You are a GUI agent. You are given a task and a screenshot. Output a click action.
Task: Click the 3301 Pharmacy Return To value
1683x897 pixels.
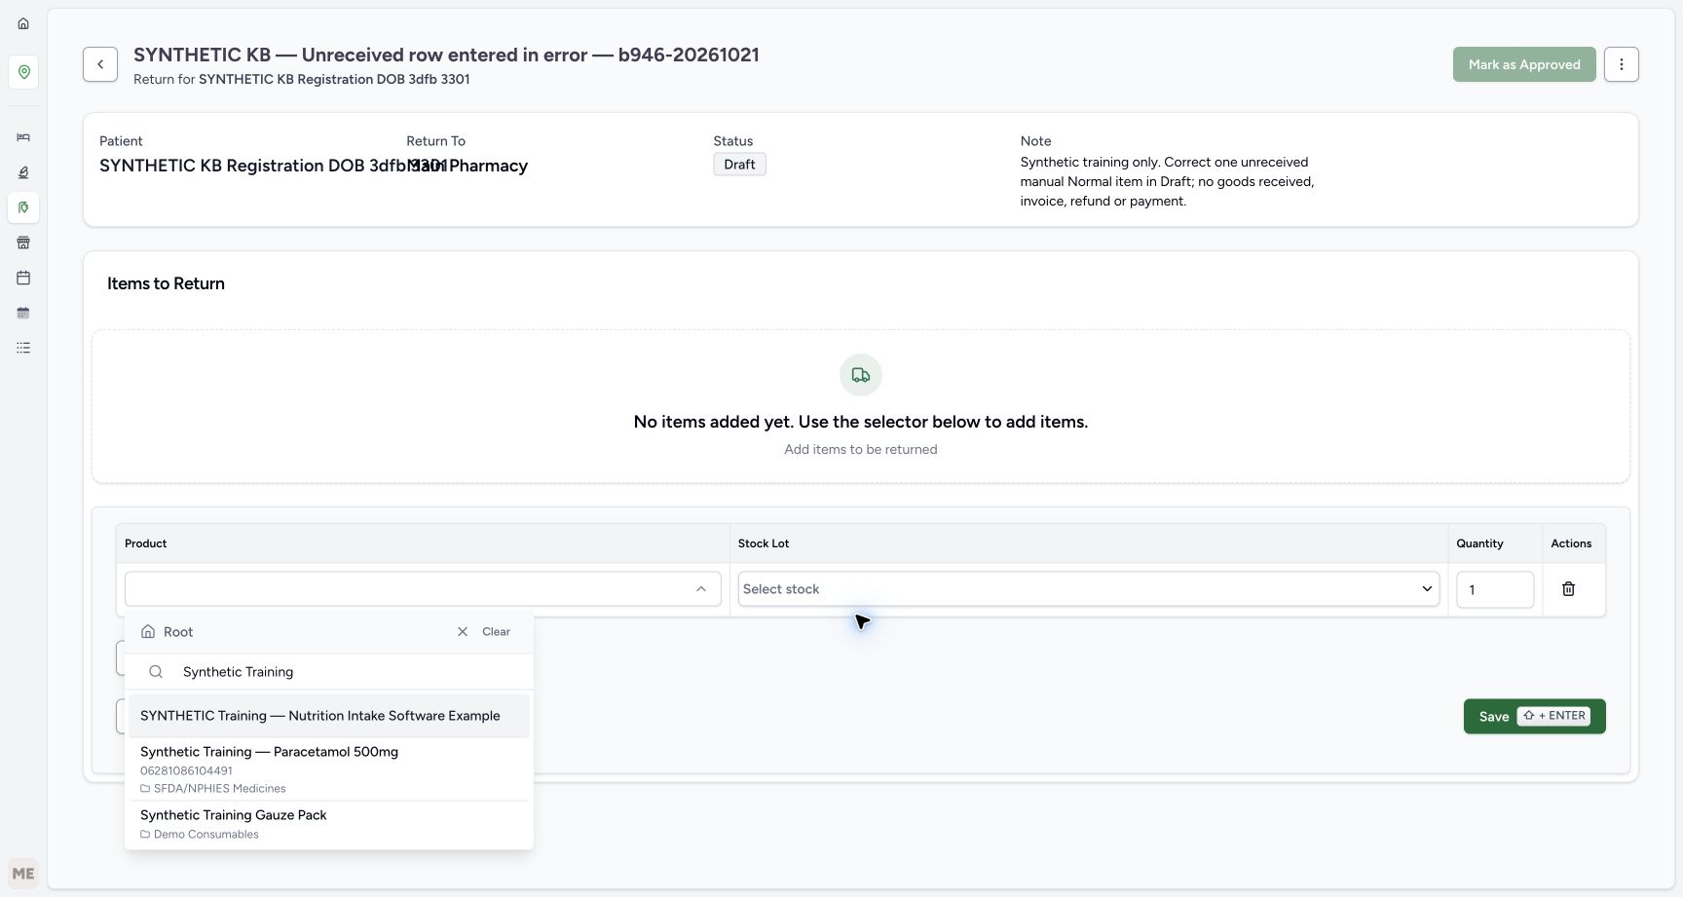click(468, 166)
